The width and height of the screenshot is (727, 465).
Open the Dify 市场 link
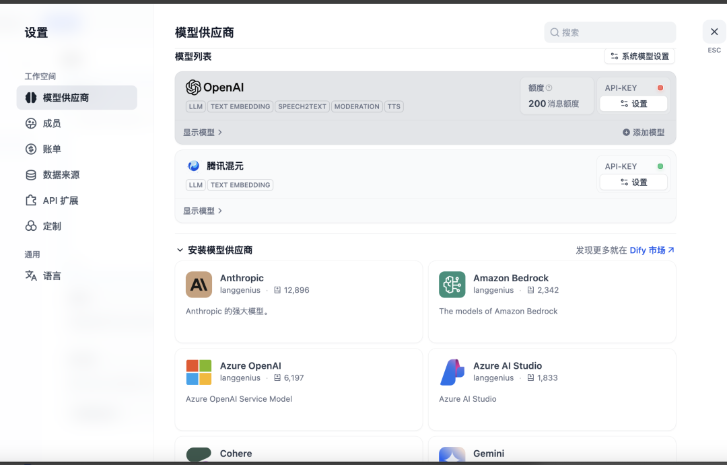652,250
